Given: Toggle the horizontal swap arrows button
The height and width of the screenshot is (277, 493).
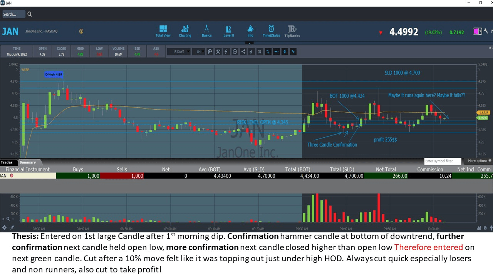Looking at the screenshot, I should pyautogui.click(x=293, y=52).
